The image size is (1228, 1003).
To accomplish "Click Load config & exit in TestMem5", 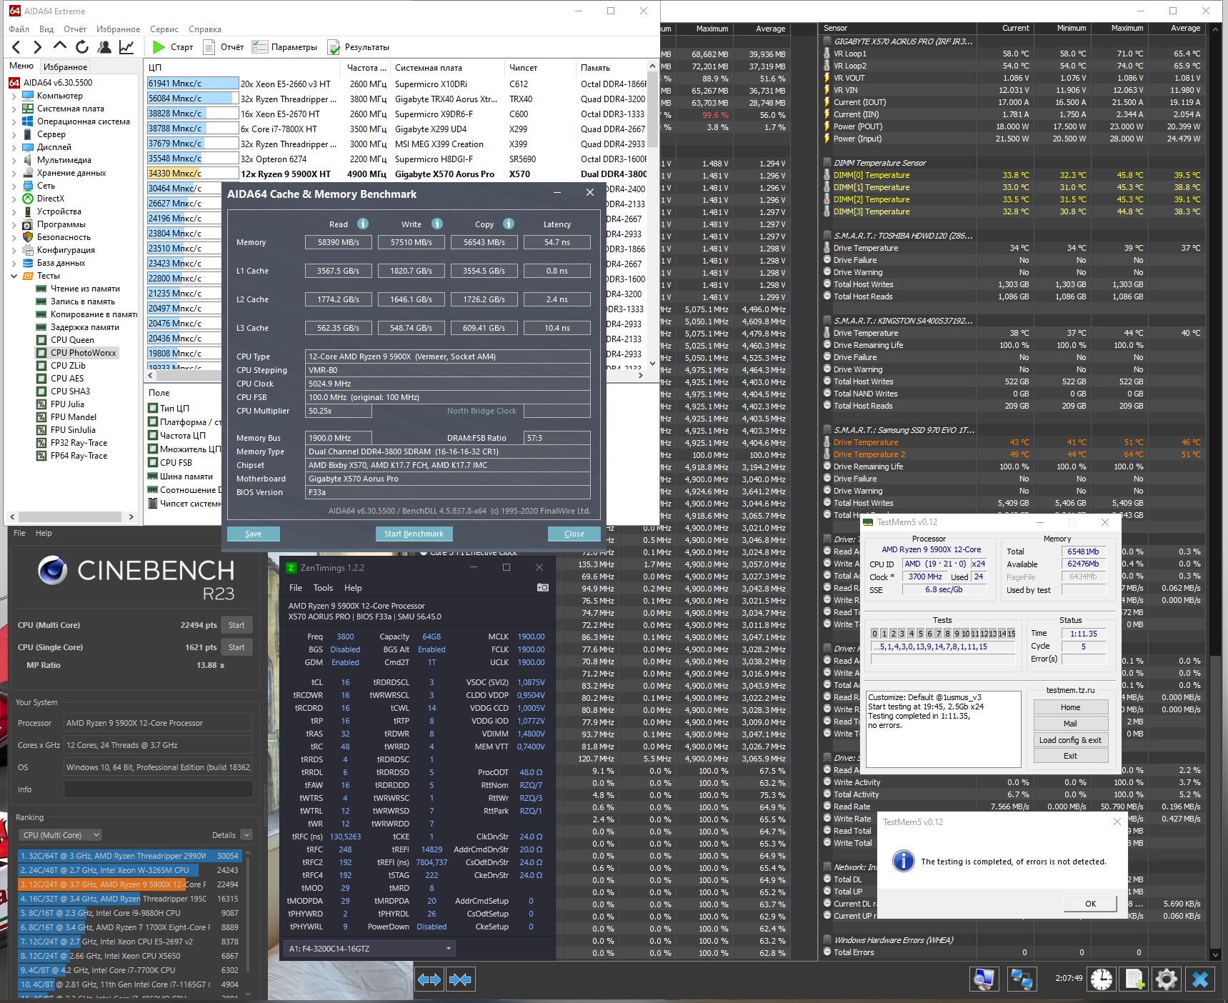I will click(x=1070, y=740).
